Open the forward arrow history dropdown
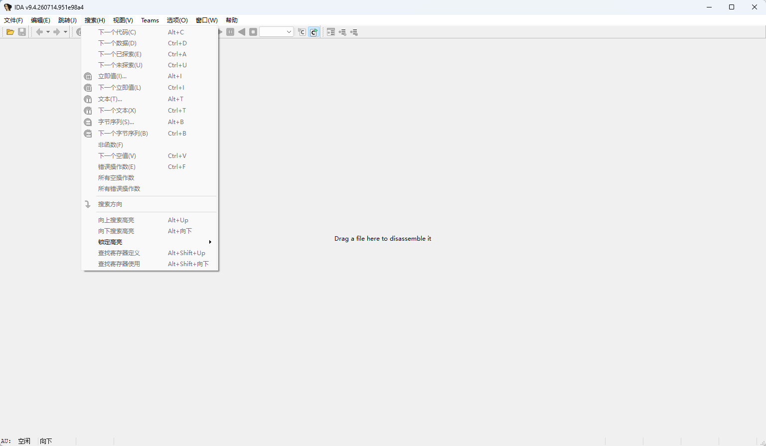The image size is (766, 446). pos(65,32)
